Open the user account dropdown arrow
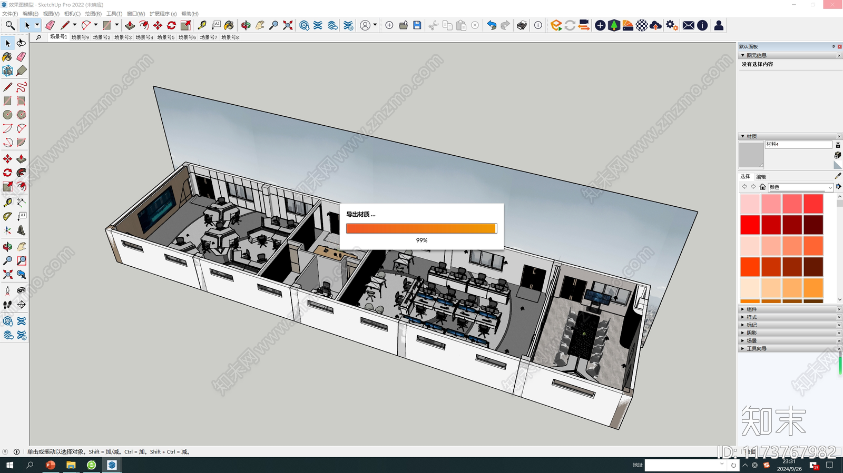This screenshot has width=843, height=473. [x=375, y=25]
